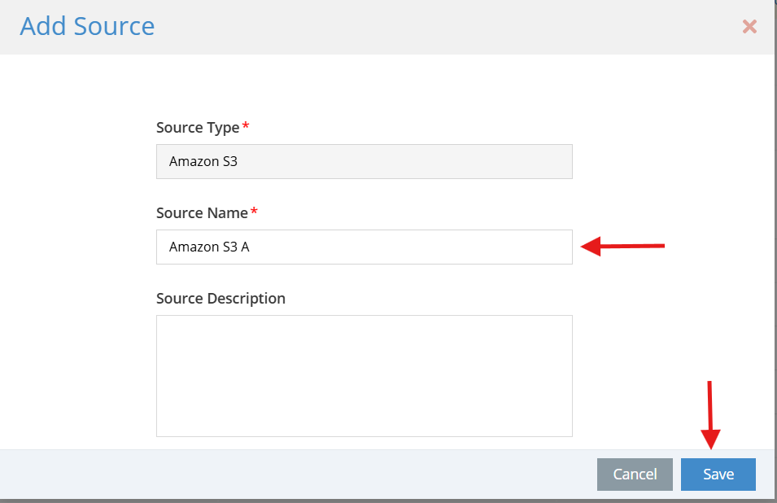777x503 pixels.
Task: Place cursor at end of 'Amazon S3 A' text
Action: [x=251, y=247]
